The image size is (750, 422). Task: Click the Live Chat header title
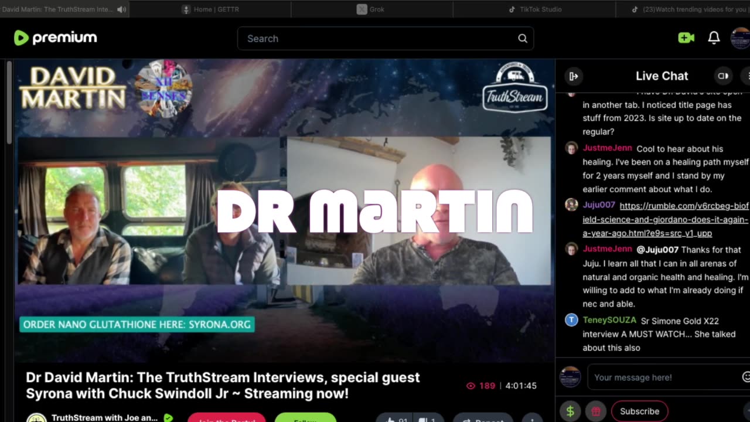click(662, 76)
